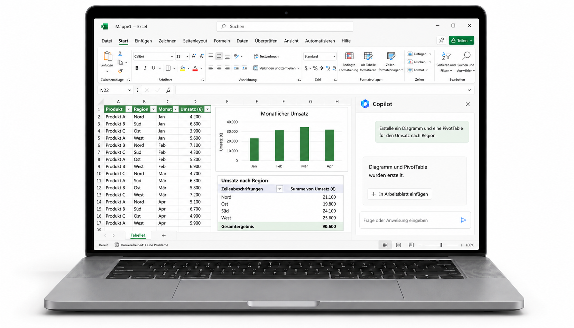Open the Standard number format dropdown
The image size is (574, 328).
tap(334, 56)
